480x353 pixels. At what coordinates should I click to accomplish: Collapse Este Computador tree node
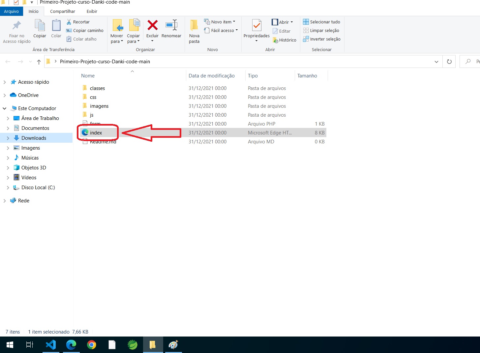tap(5, 108)
